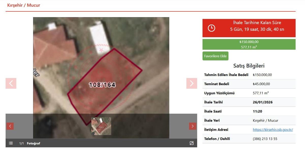This screenshot has height=150, width=305.
Task: Click the İhale Tarihi value 26/01/2026
Action: [263, 102]
